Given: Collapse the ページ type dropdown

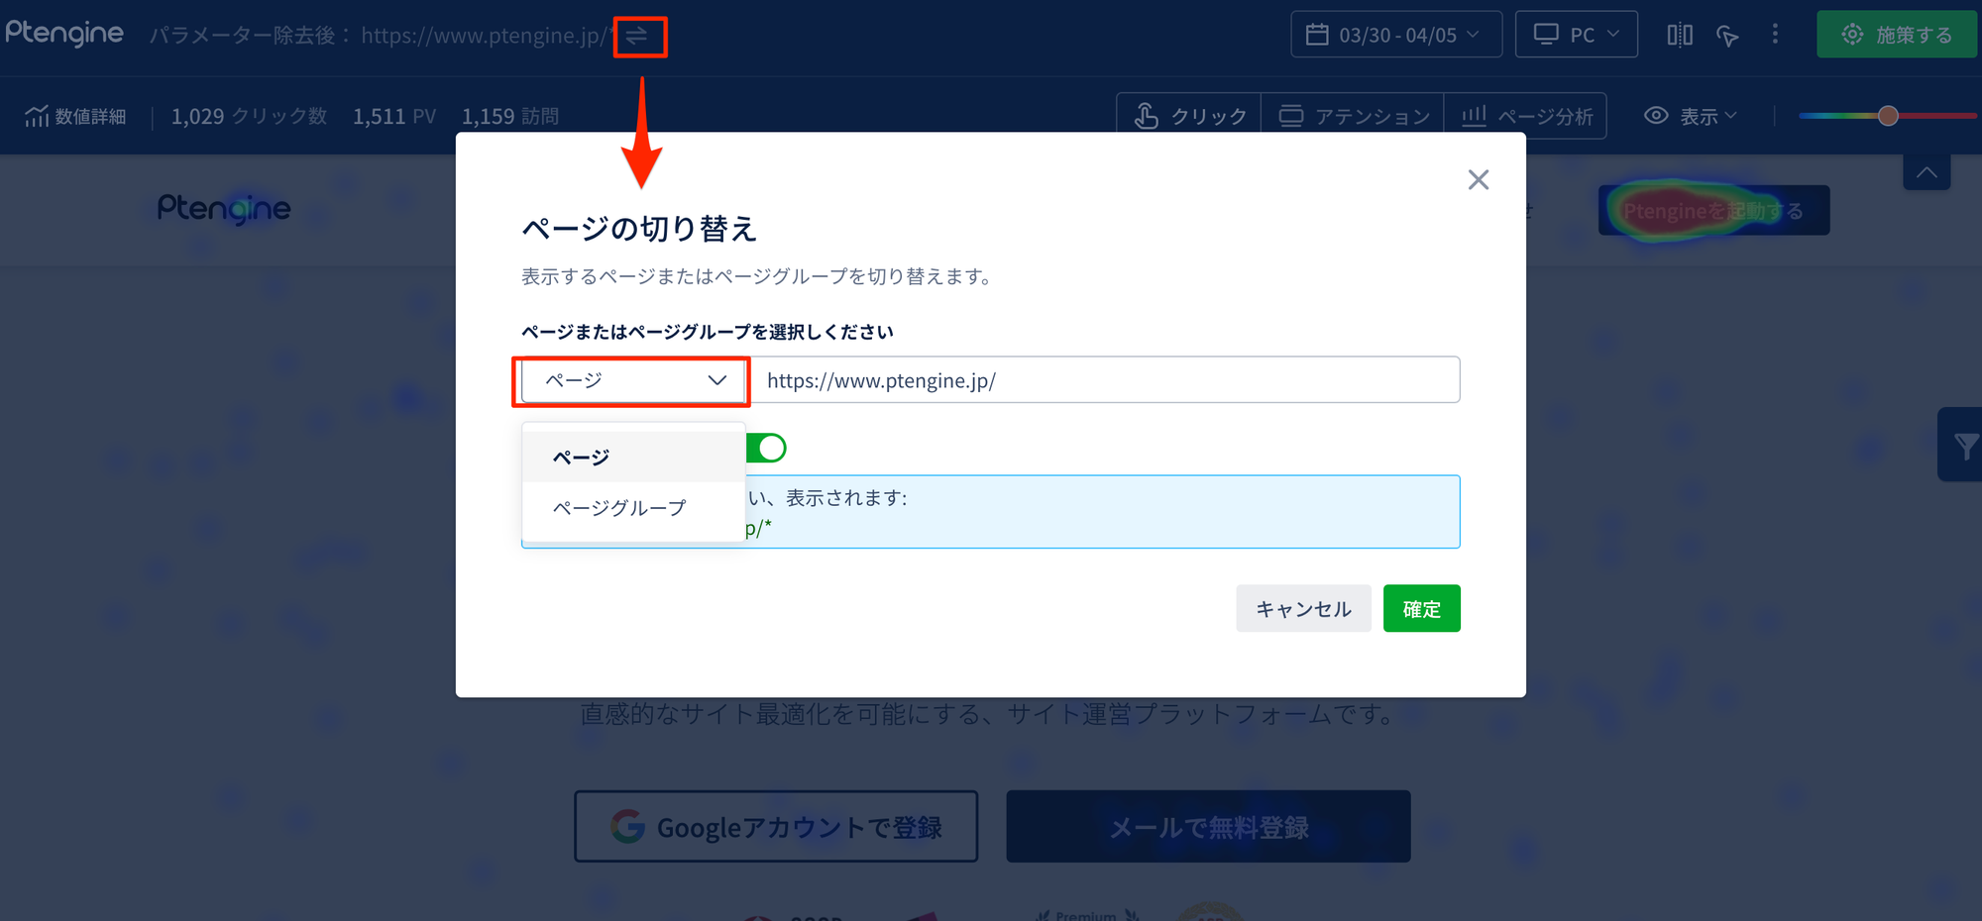Looking at the screenshot, I should tap(633, 380).
